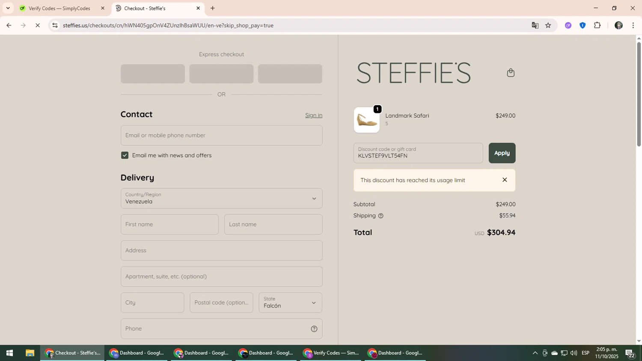642x361 pixels.
Task: Expand the Country/Region dropdown
Action: 221,198
